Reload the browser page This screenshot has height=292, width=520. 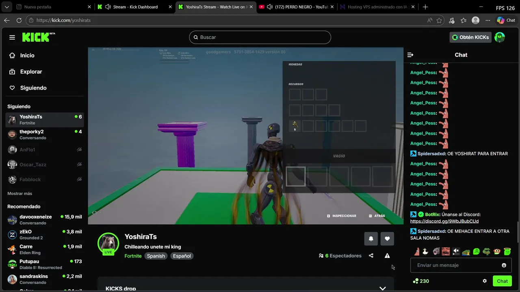19,20
